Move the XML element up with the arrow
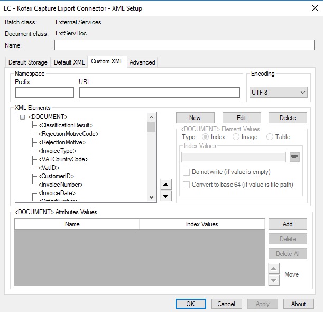The width and height of the screenshot is (323, 312). 165,185
